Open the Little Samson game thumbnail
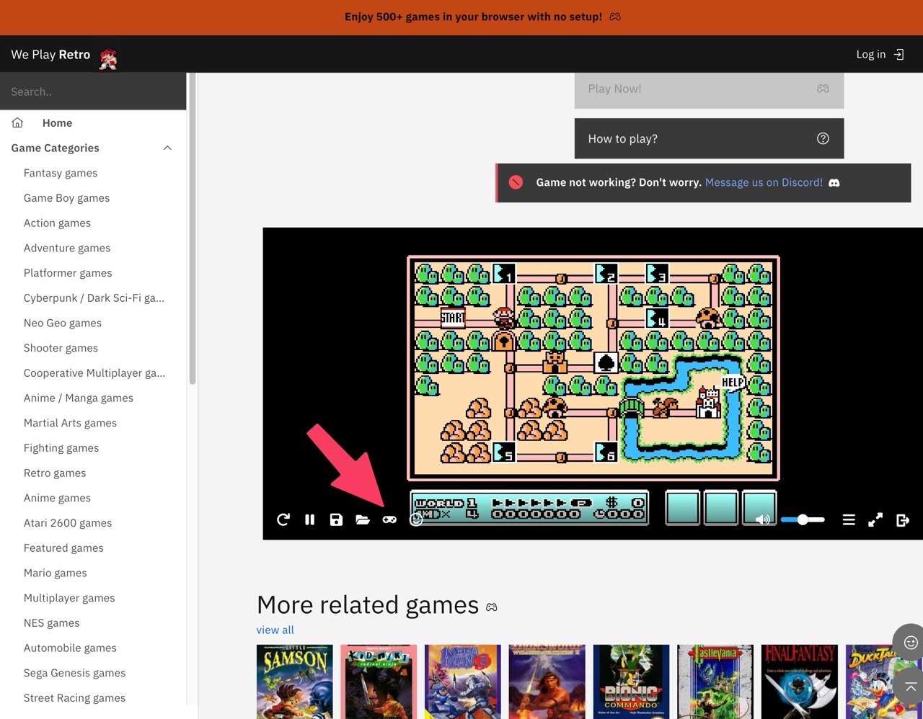Viewport: 923px width, 719px height. click(295, 682)
